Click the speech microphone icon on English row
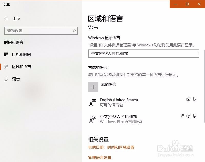This screenshot has height=162, width=205. pos(194,99)
